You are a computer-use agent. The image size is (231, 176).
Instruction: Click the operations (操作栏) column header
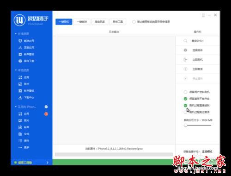(x=197, y=32)
